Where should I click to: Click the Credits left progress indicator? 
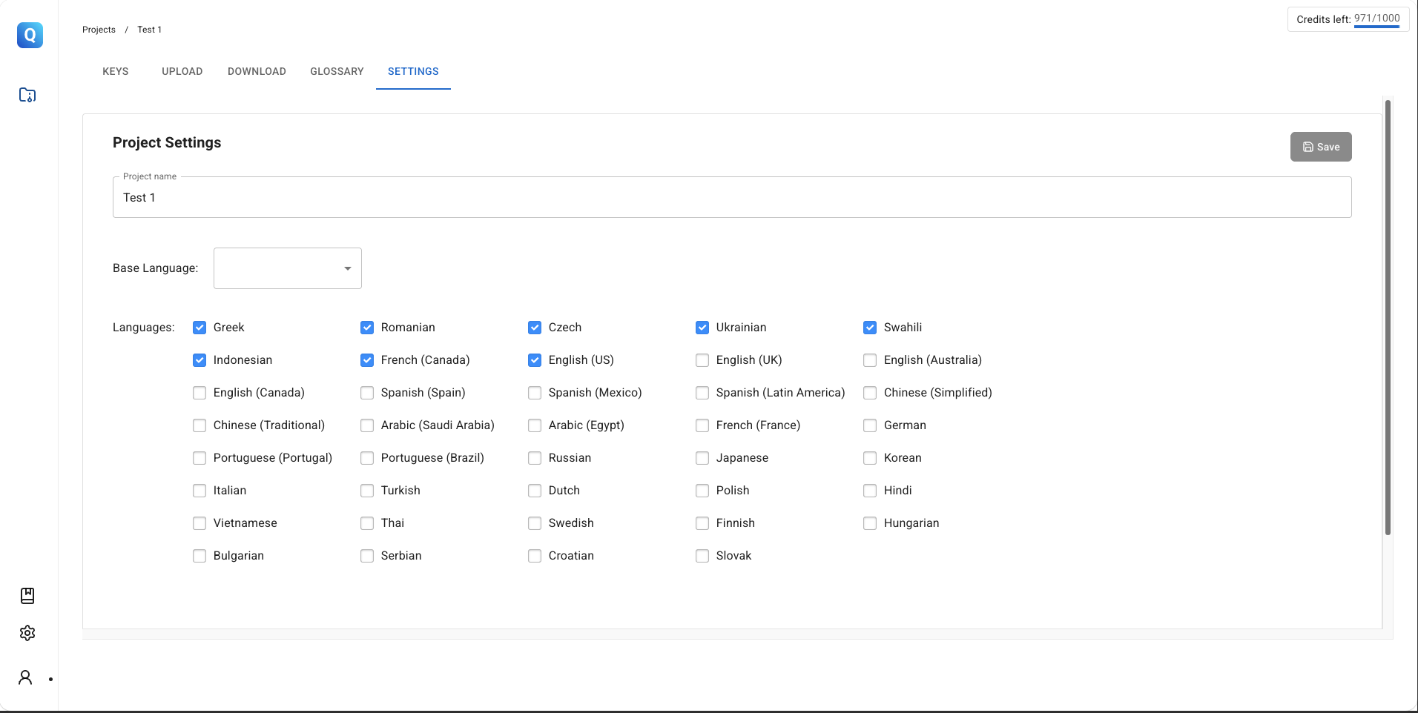[1376, 27]
